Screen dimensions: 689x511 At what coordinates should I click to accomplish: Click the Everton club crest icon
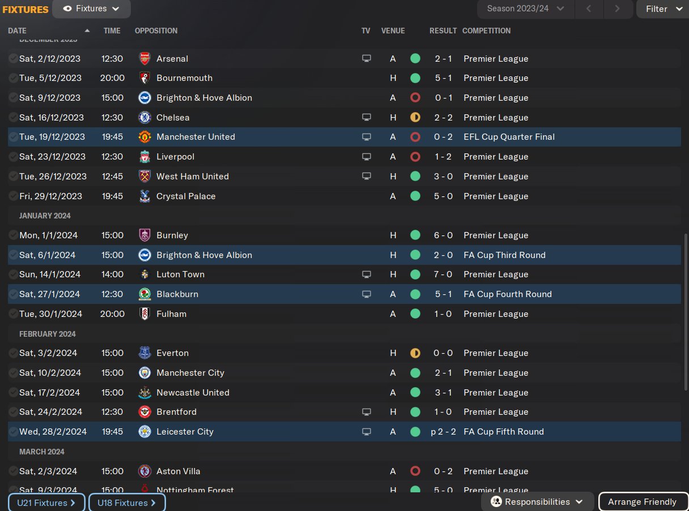point(144,353)
